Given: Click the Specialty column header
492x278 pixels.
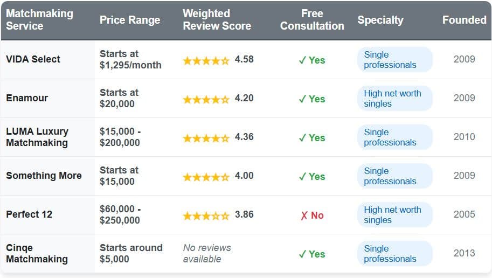Looking at the screenshot, I should coord(380,20).
